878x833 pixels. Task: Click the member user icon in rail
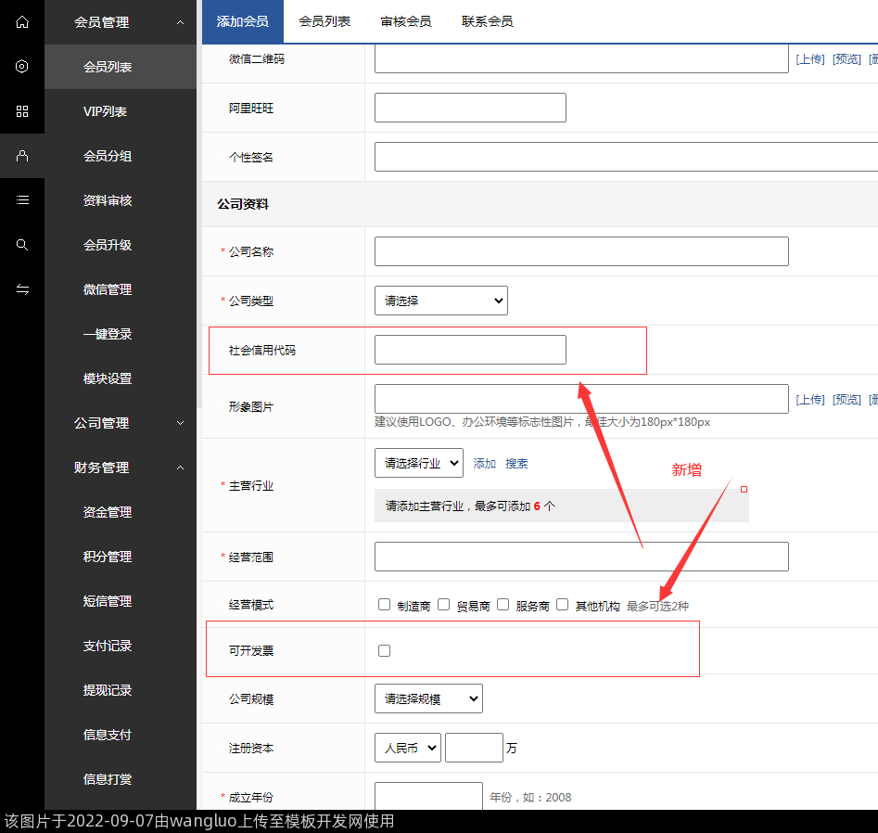(22, 156)
